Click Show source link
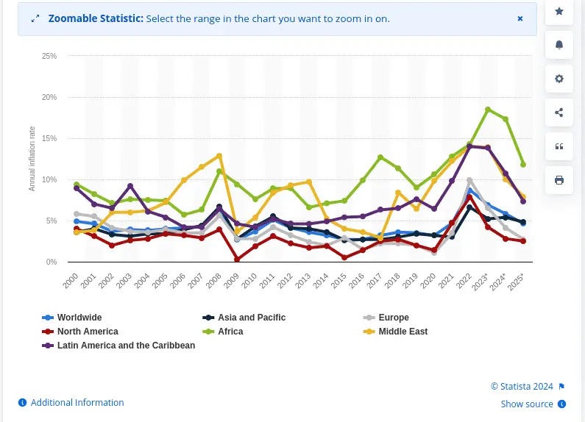 coord(527,404)
